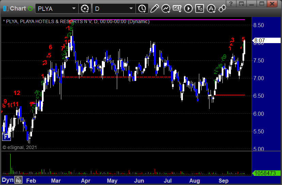Click the 5.50 price axis label
282x185 pixels.
tap(258, 131)
